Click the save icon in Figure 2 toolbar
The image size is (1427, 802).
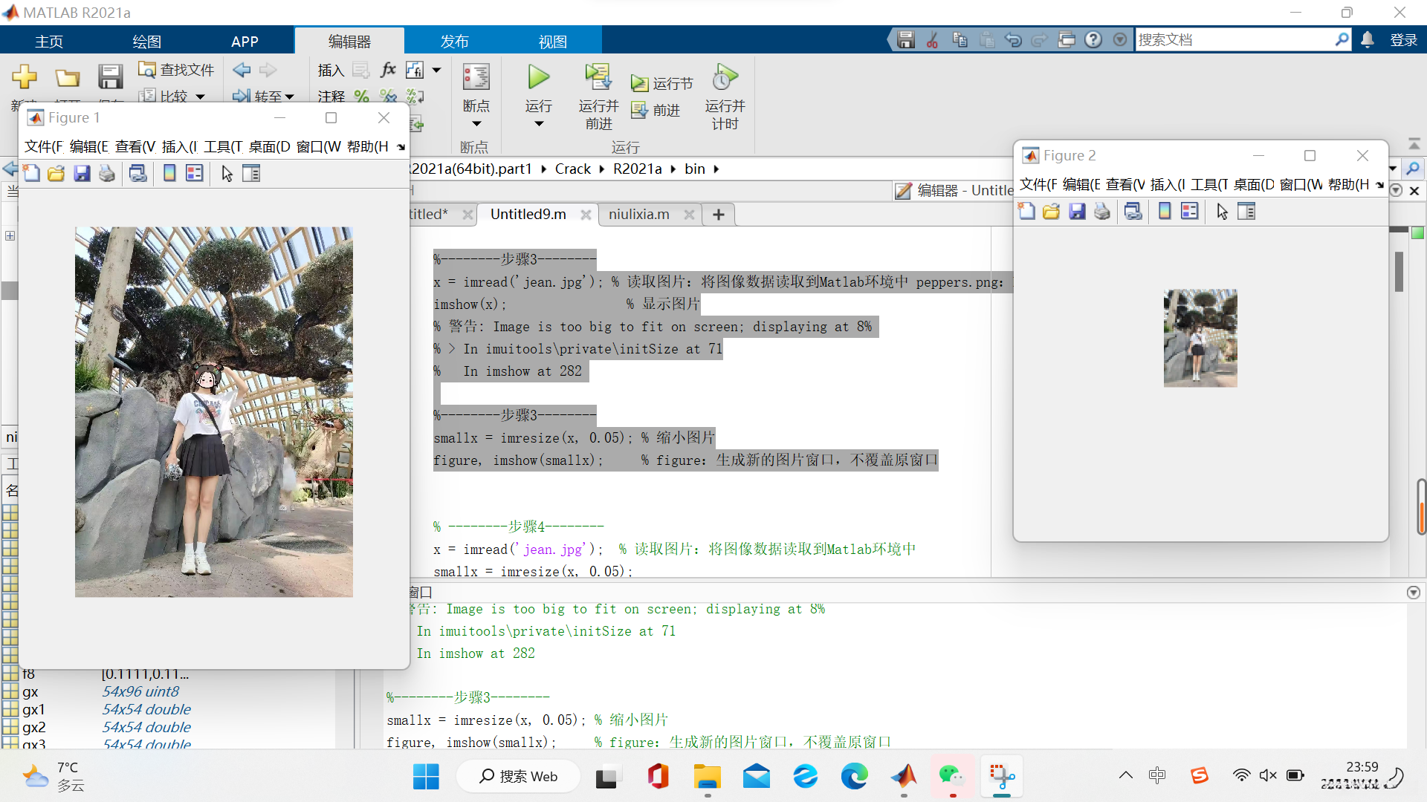[1077, 212]
